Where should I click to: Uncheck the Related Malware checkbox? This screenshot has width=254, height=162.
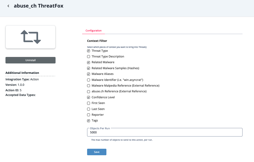pyautogui.click(x=88, y=62)
